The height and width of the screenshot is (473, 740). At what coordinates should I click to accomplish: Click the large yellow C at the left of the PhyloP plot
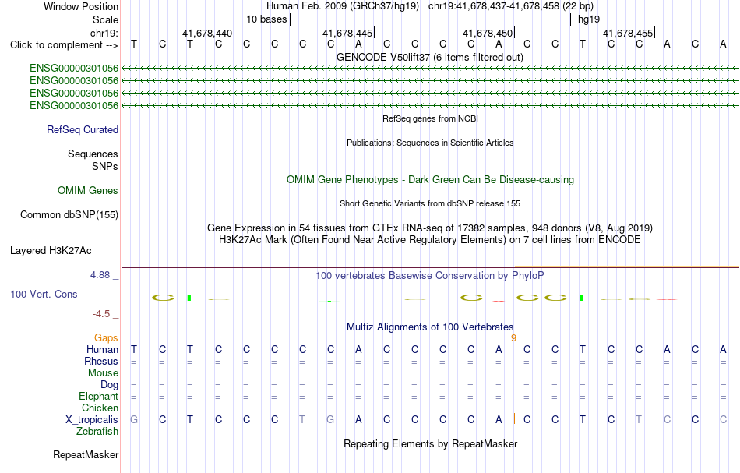point(162,298)
